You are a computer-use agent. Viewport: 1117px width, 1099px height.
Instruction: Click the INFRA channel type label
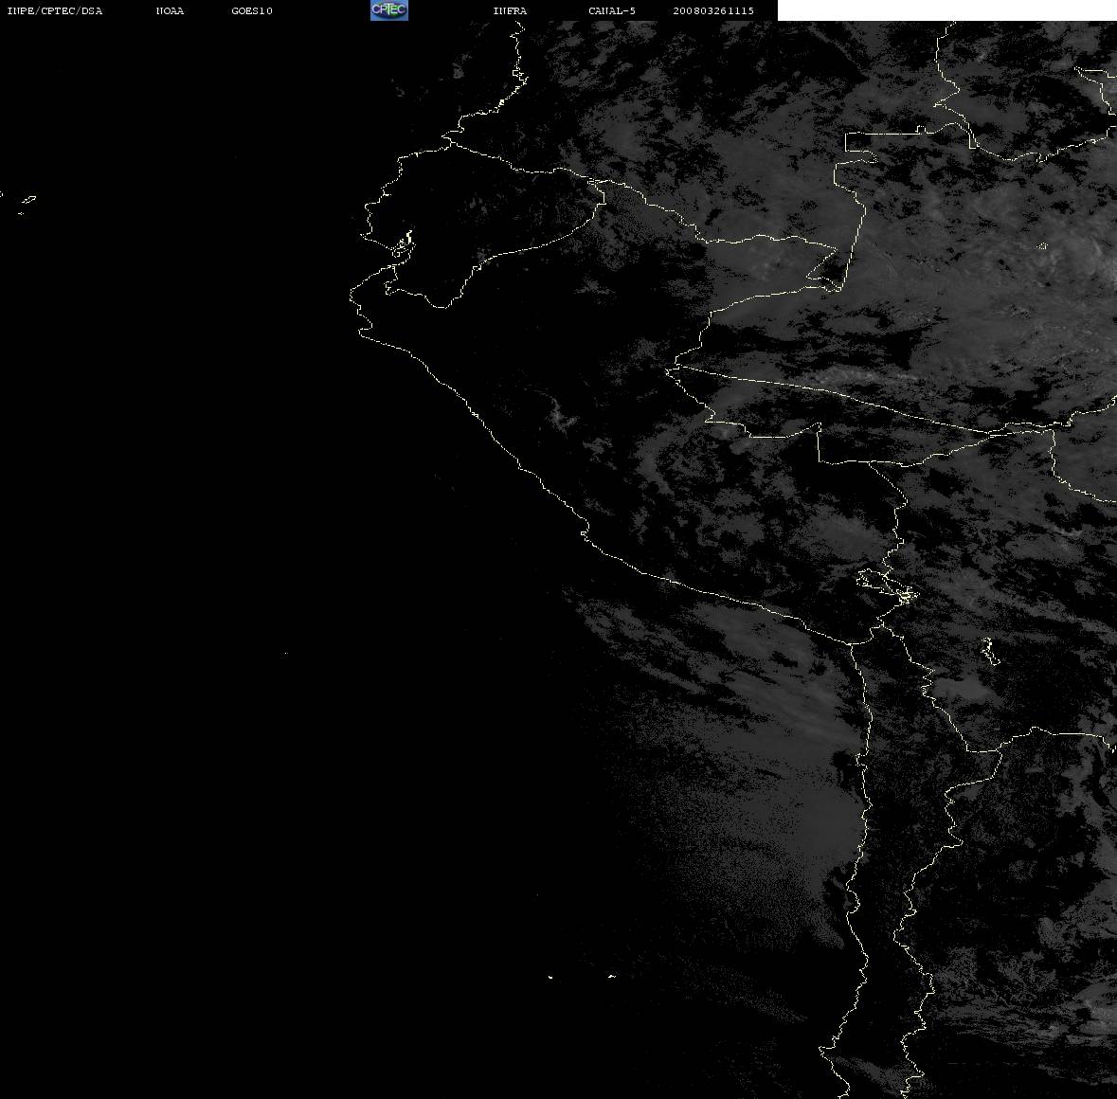[x=510, y=10]
